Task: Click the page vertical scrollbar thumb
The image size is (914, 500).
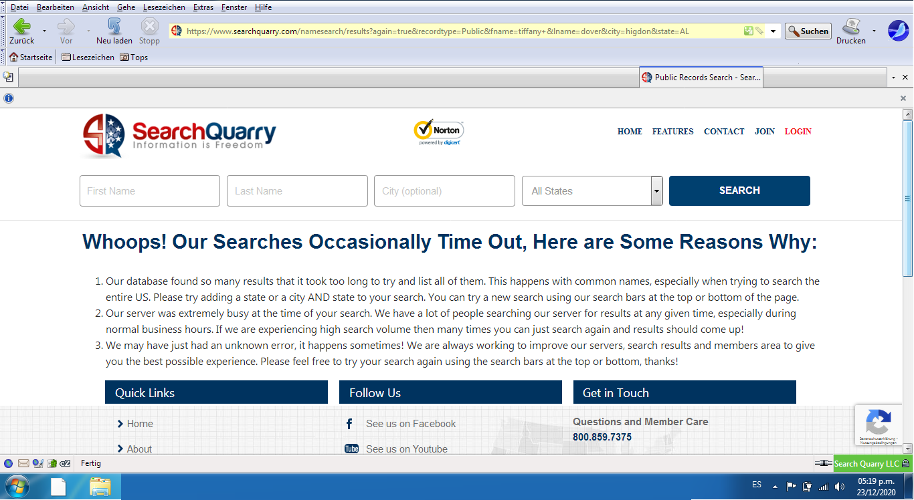Action: pos(907,198)
